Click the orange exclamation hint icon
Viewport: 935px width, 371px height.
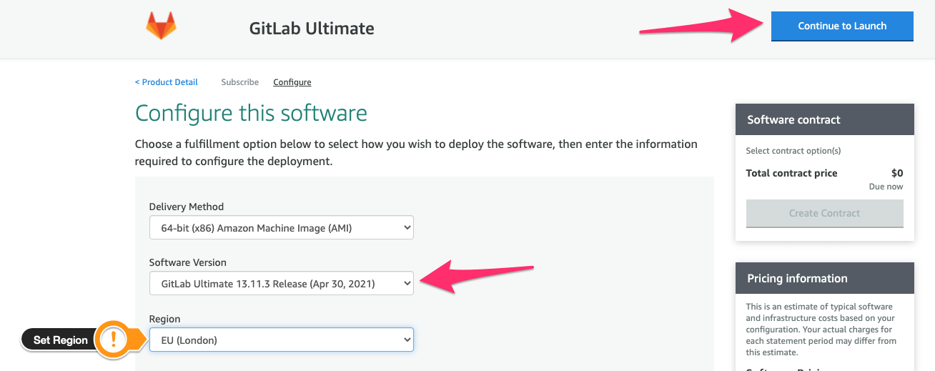click(113, 340)
